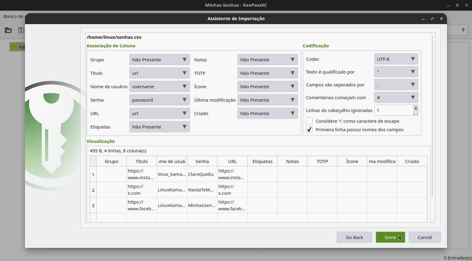Image resolution: width=472 pixels, height=261 pixels.
Task: Open the text qualifier dropdown
Action: [x=396, y=72]
